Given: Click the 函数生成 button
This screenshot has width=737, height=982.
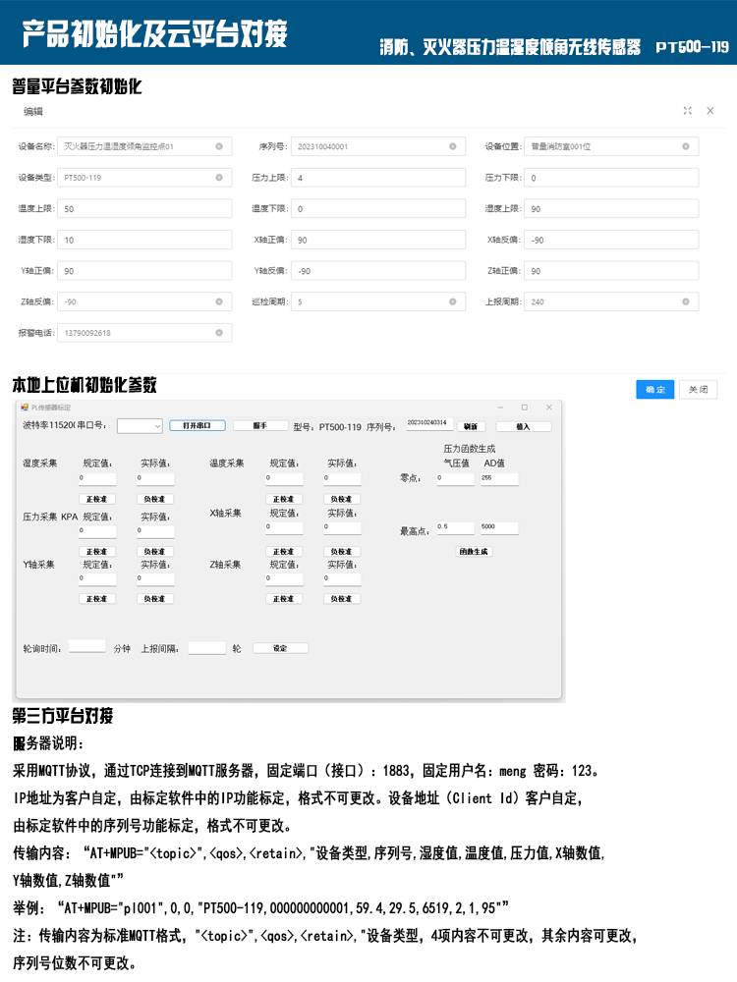Looking at the screenshot, I should 475,552.
